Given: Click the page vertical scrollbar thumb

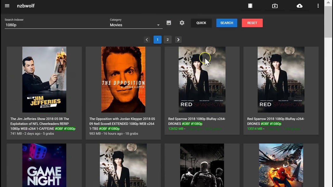Looking at the screenshot, I should [x=328, y=22].
